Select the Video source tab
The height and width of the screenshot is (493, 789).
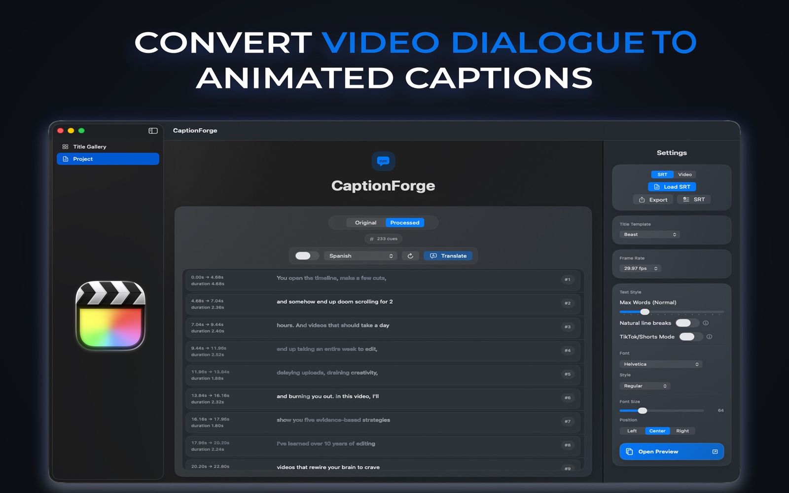click(685, 175)
